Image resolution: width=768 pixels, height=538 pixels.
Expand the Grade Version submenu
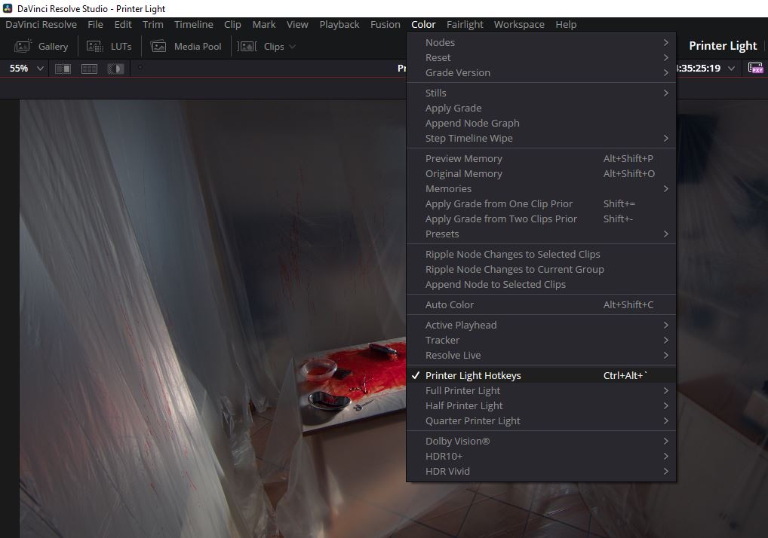541,73
